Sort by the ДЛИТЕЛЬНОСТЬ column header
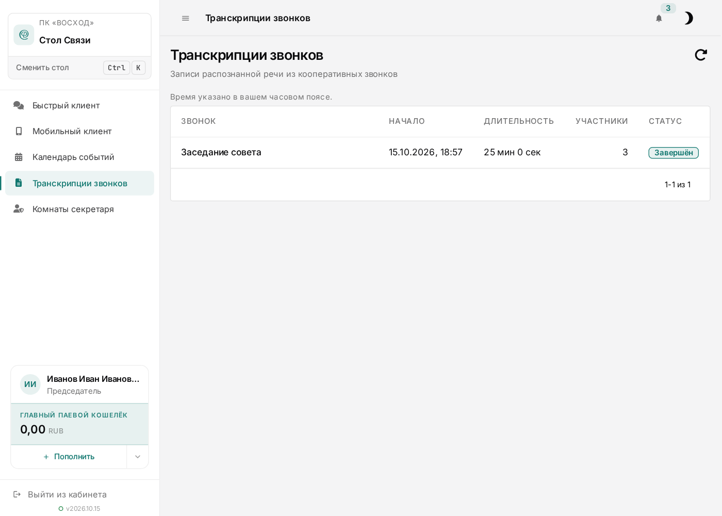722x516 pixels. tap(519, 121)
